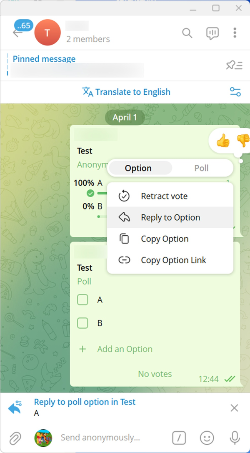Open the discussion comments icon in header

tap(212, 33)
